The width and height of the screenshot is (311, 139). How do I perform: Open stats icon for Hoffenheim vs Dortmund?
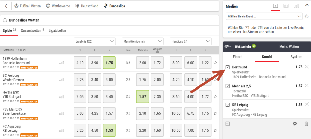(62, 63)
